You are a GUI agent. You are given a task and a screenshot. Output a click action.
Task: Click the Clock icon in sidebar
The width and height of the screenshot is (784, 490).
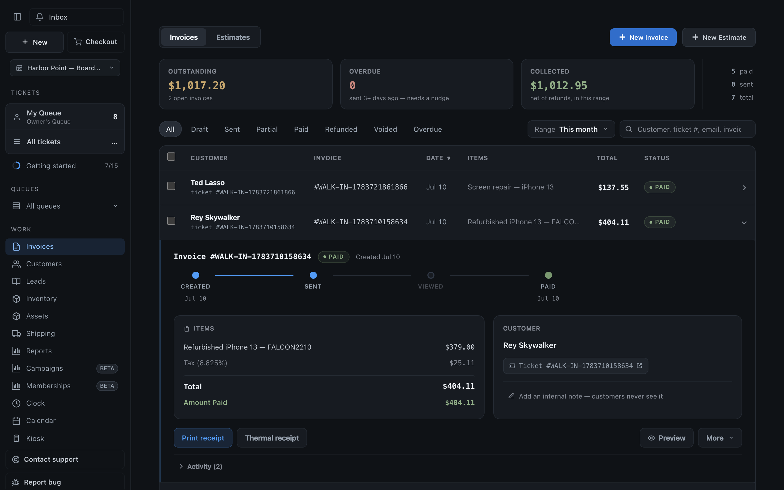tap(16, 403)
